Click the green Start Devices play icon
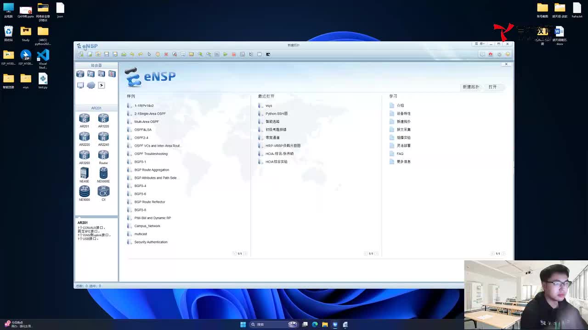This screenshot has width=588, height=330. point(225,54)
